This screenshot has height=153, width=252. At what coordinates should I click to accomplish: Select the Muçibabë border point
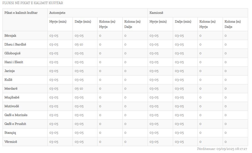[12, 97]
